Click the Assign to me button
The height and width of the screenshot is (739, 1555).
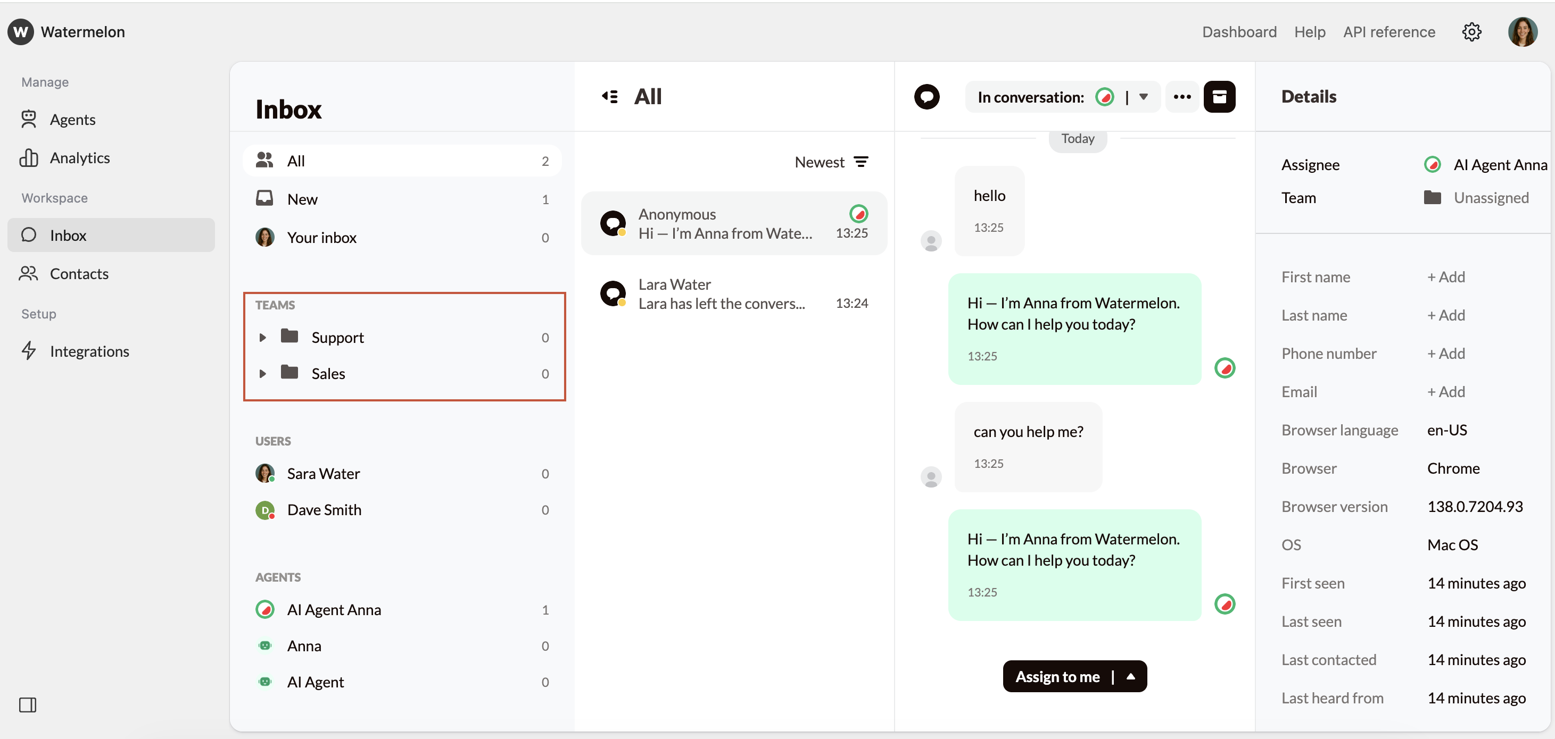pos(1056,676)
